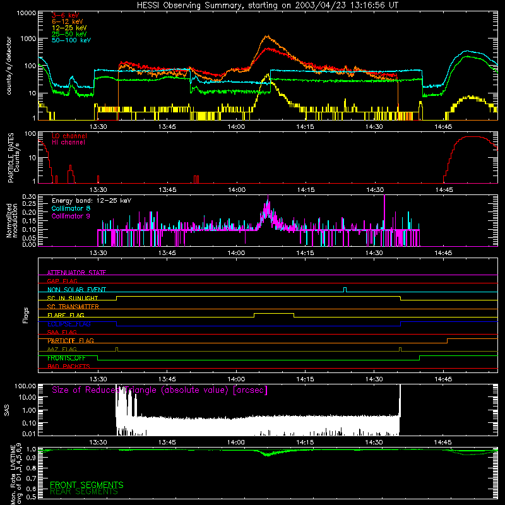This screenshot has width=505, height=505.
Task: Click the green 25-50 keV legend label
Action: click(x=69, y=34)
